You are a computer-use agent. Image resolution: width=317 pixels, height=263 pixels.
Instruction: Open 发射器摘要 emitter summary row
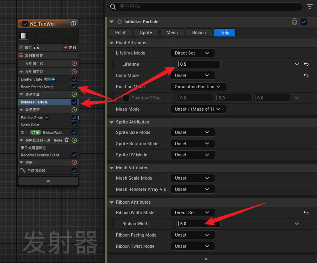(48, 56)
